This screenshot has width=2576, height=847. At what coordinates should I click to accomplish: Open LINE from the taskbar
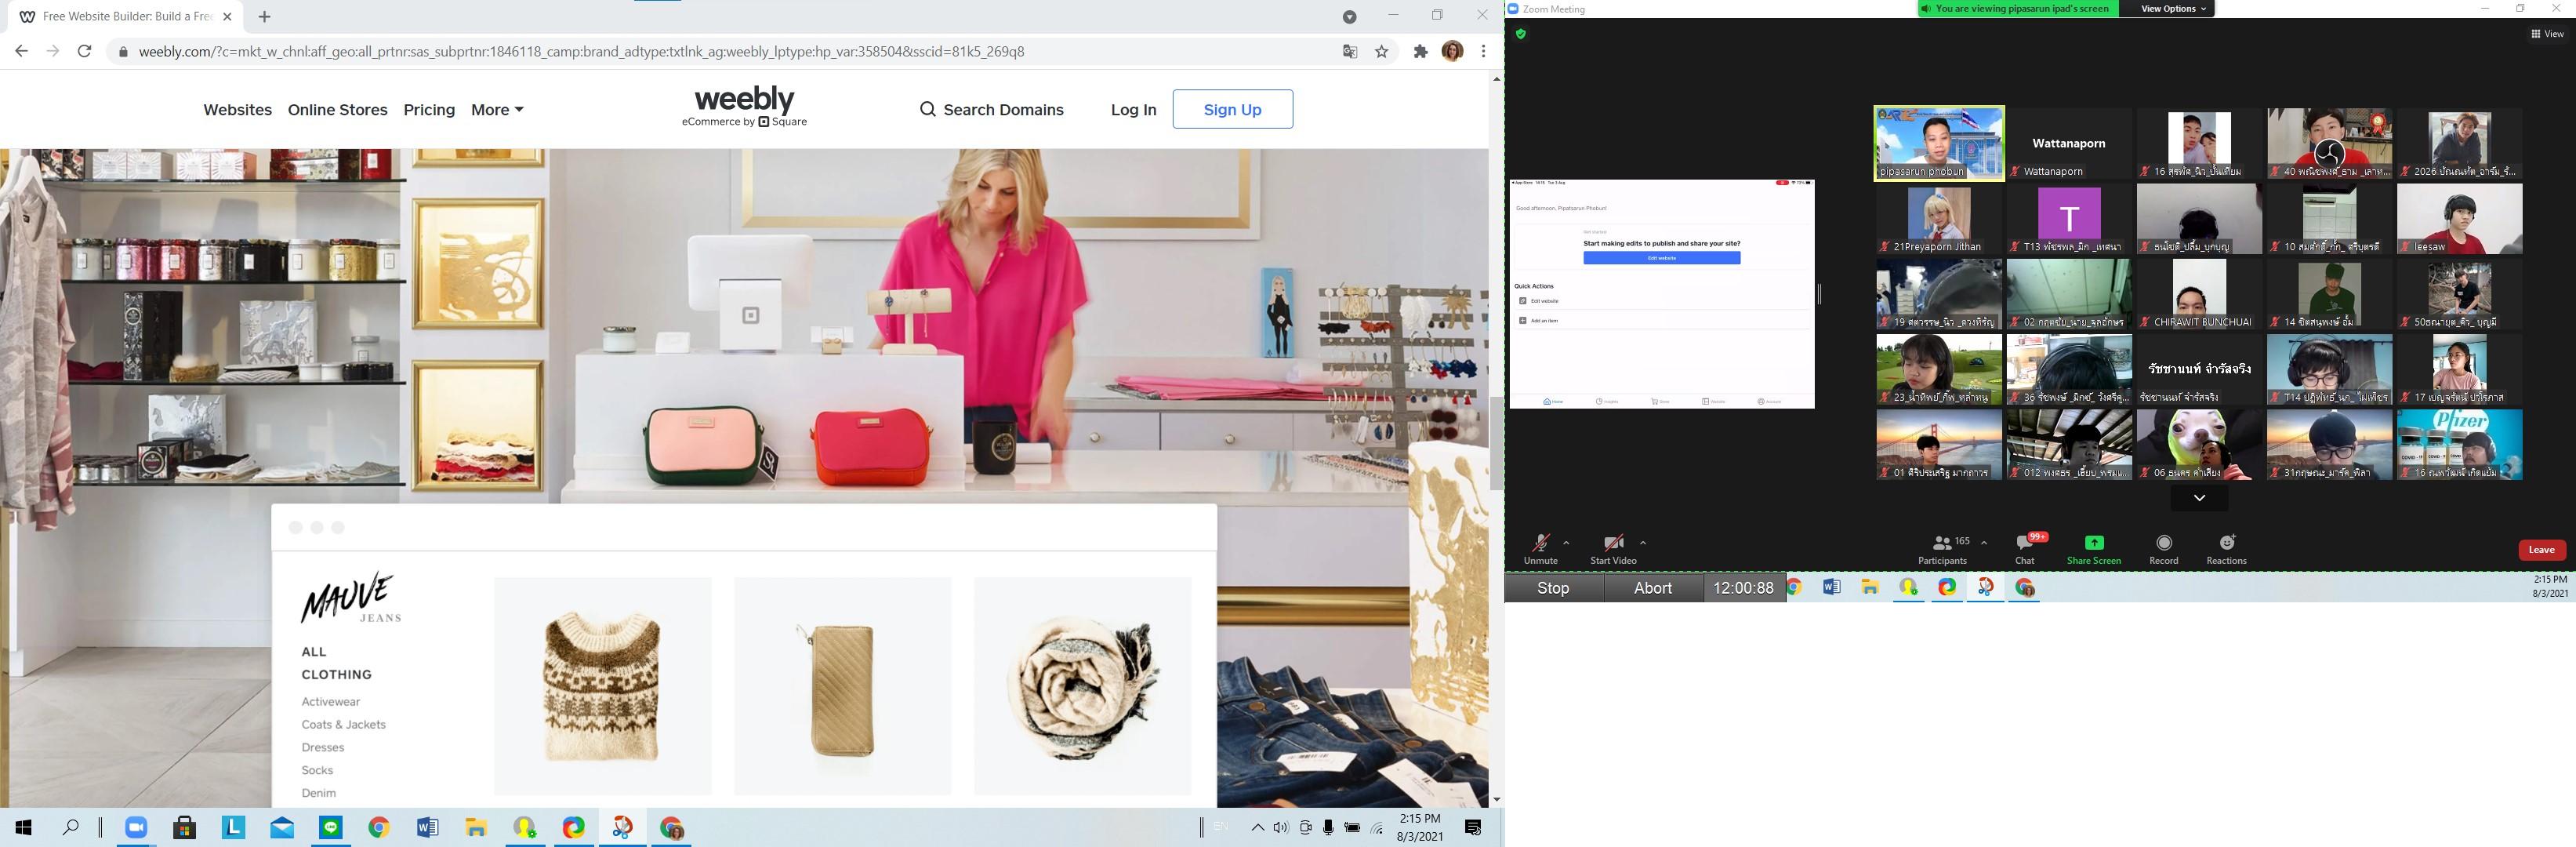(330, 827)
